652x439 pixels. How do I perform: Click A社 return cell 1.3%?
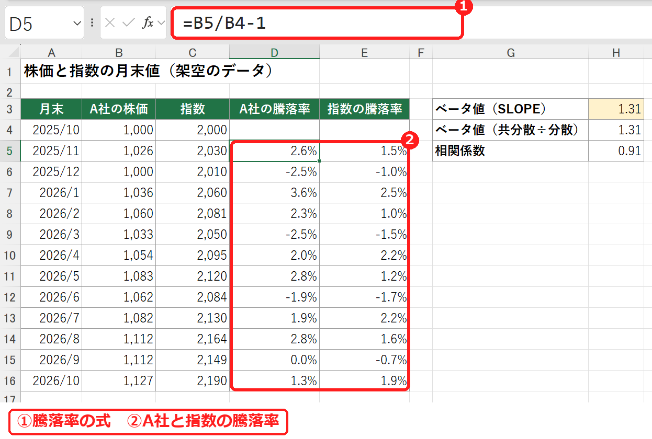[x=274, y=381]
